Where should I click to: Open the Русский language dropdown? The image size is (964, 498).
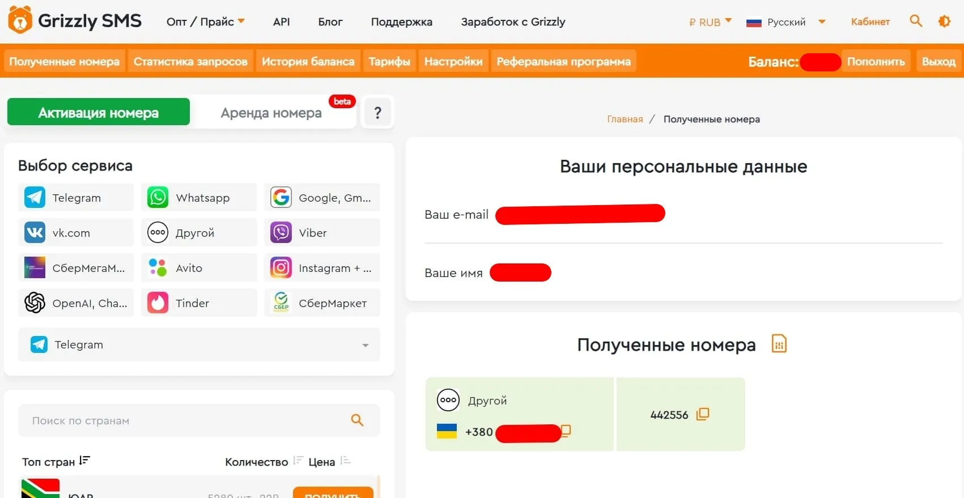coord(786,22)
